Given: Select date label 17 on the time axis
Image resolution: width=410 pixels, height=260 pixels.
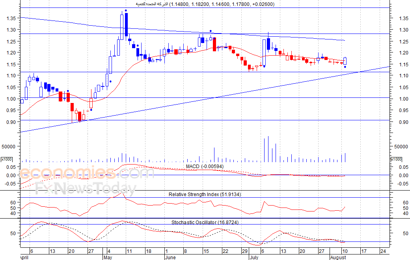Looking at the screenshot, I should coord(364,251).
